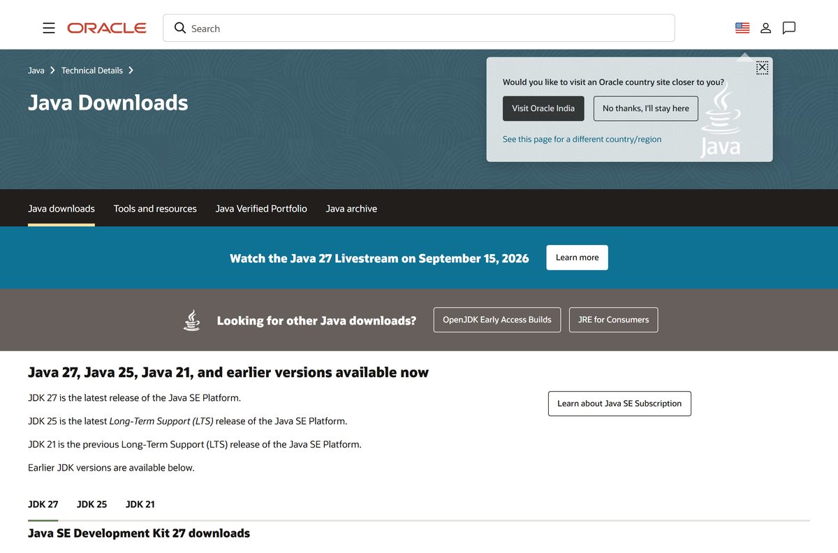Viewport: 838px width, 553px height.
Task: Click the Java cup icon beside 'Looking for other Java downloads?'
Action: [191, 320]
